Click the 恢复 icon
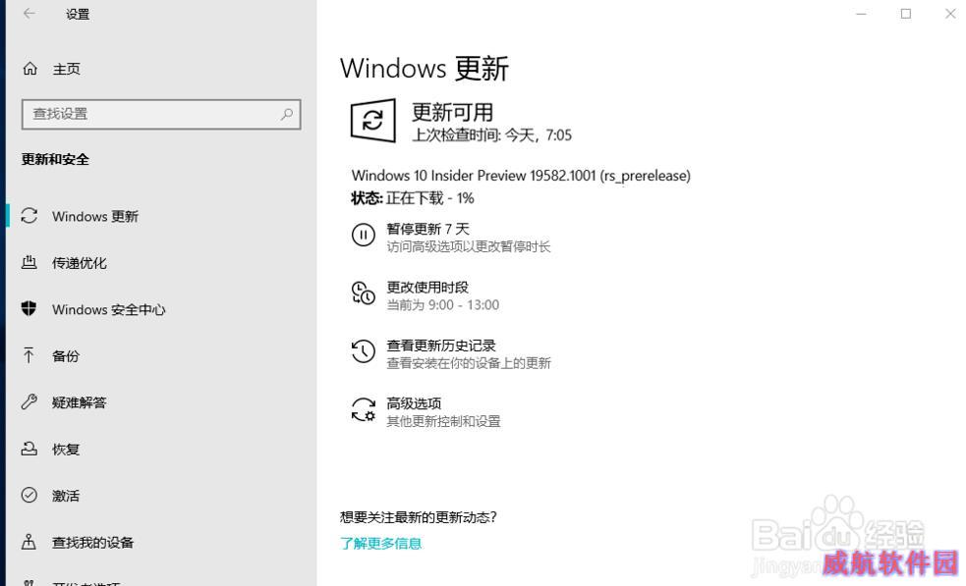Image resolution: width=966 pixels, height=586 pixels. pos(28,449)
